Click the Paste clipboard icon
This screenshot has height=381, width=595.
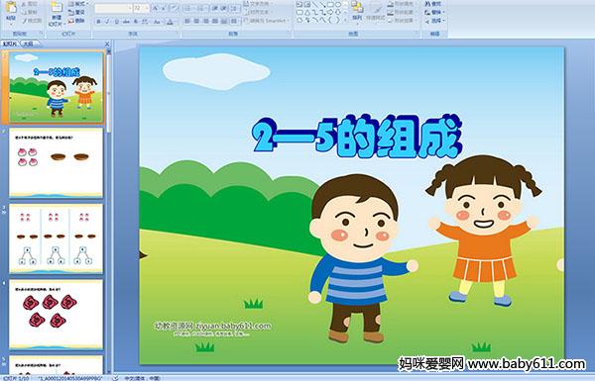11,8
